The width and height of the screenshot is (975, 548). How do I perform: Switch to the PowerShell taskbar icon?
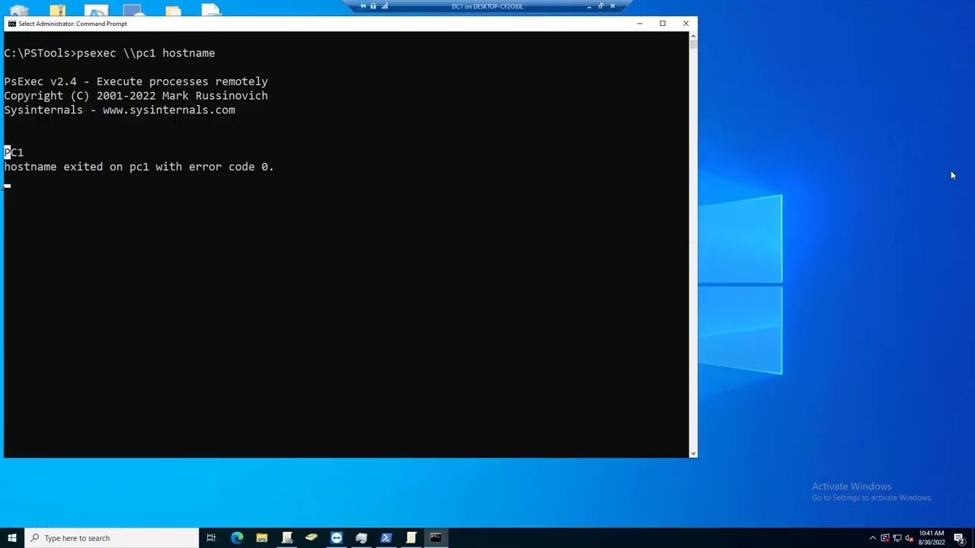pyautogui.click(x=386, y=538)
